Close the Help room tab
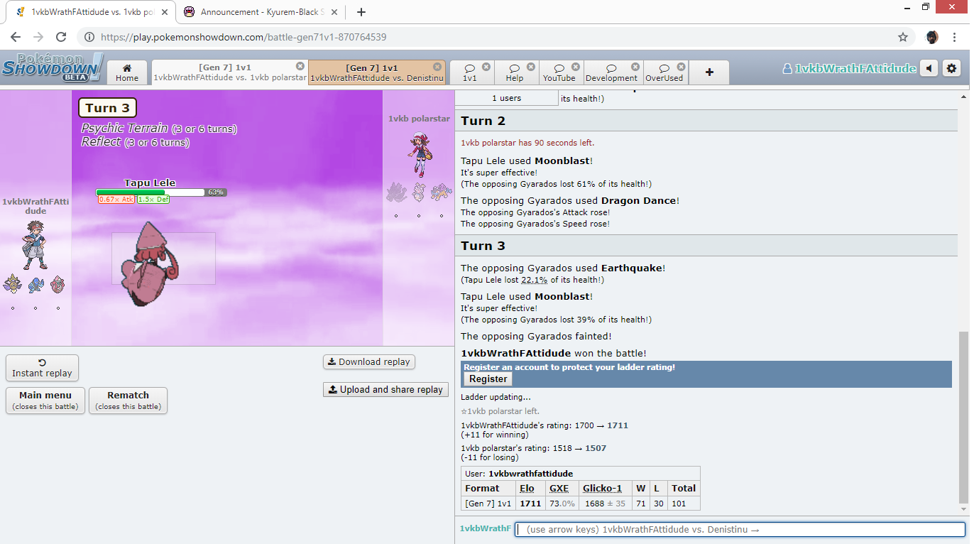Screen dimensions: 974x544 coord(531,67)
